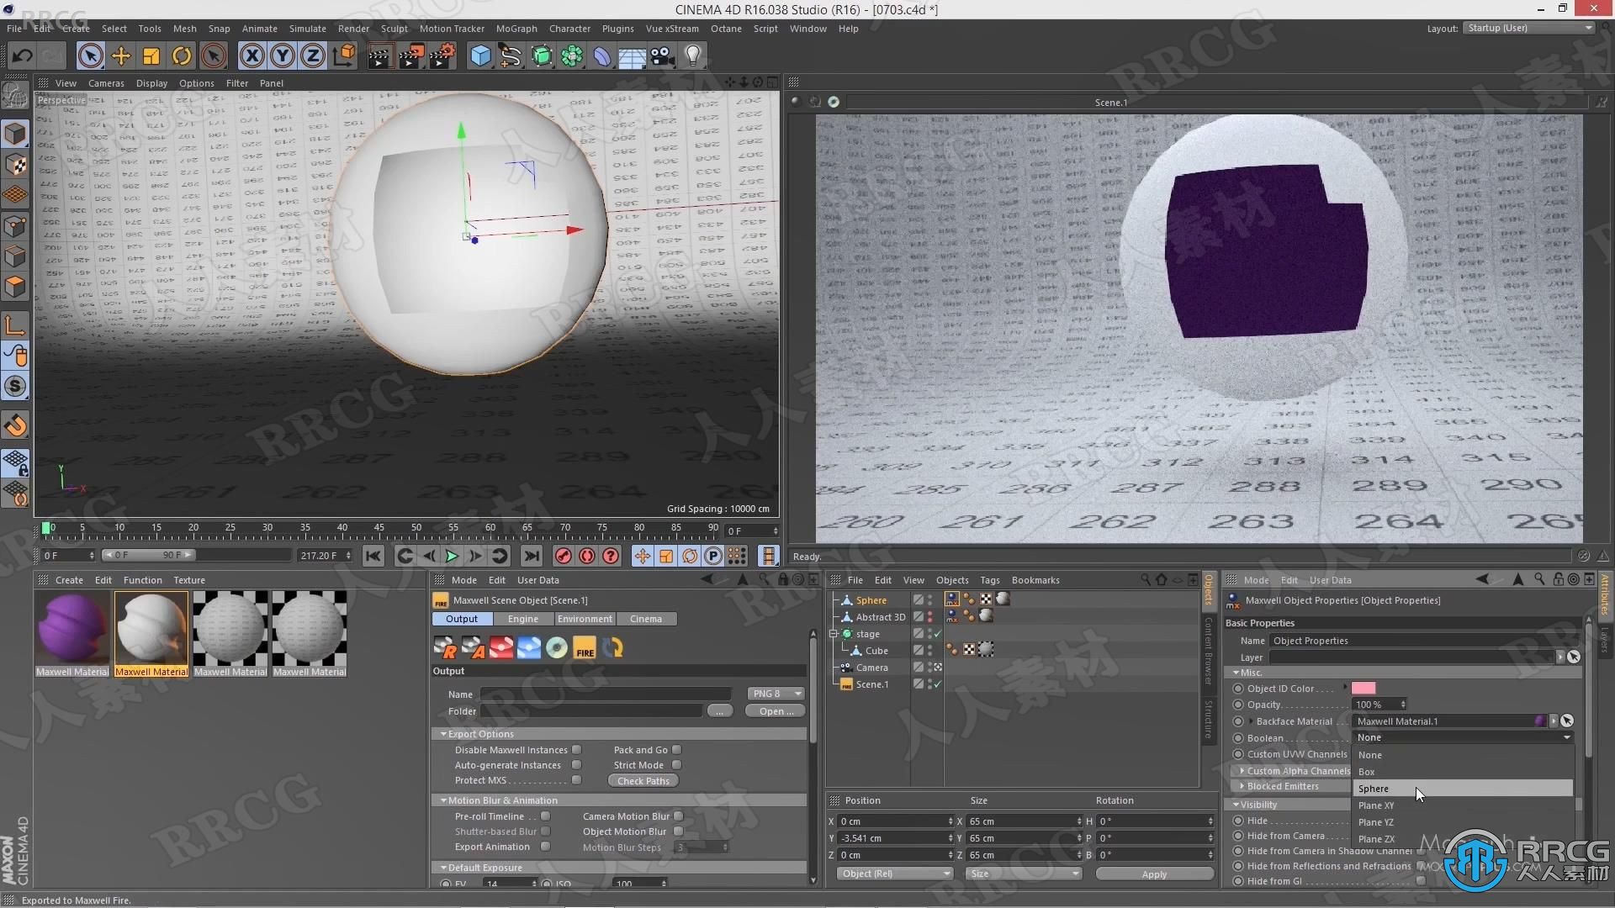Click Render View clapperboard icon
Screen dimensions: 1615x908
379,56
